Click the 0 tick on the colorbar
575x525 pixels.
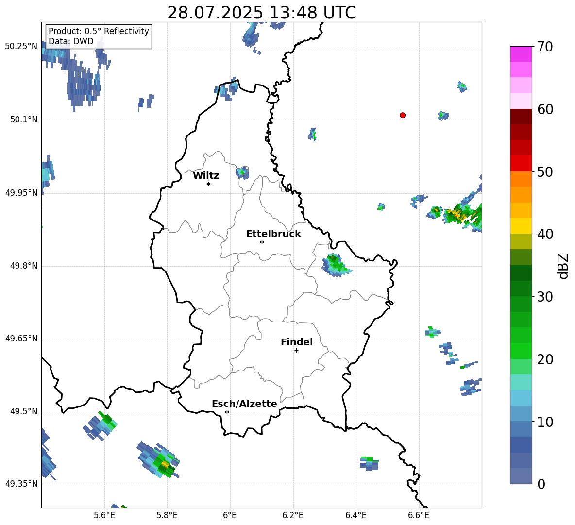tap(541, 484)
